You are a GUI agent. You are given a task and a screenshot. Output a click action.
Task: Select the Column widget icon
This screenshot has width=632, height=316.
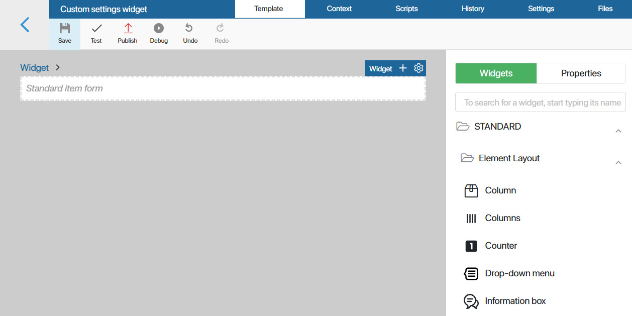471,190
